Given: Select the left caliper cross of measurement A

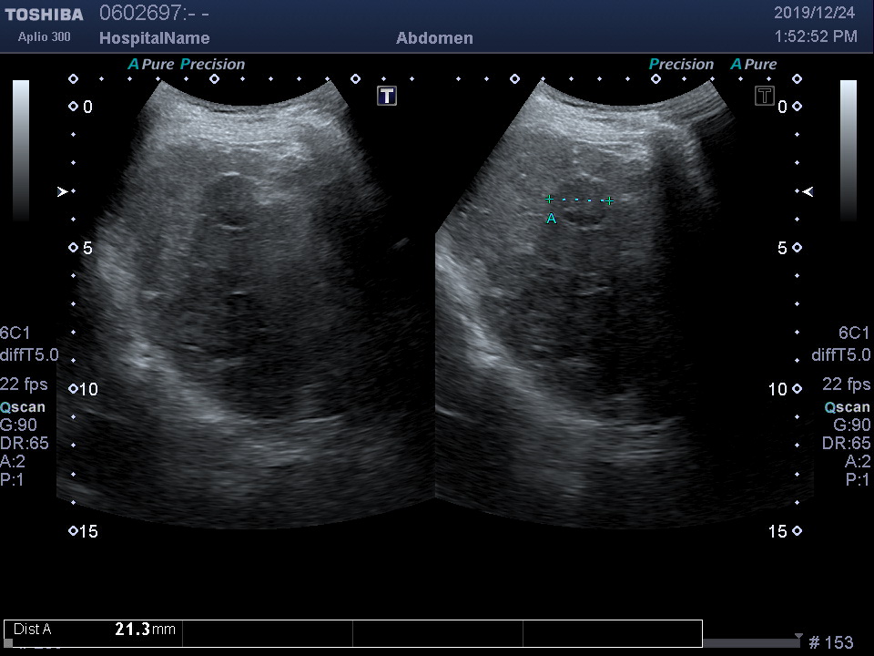Looking at the screenshot, I should (x=549, y=199).
